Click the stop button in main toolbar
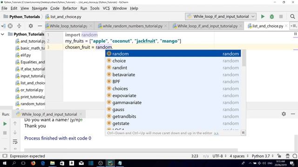This screenshot has height=167, width=298. point(281,17)
